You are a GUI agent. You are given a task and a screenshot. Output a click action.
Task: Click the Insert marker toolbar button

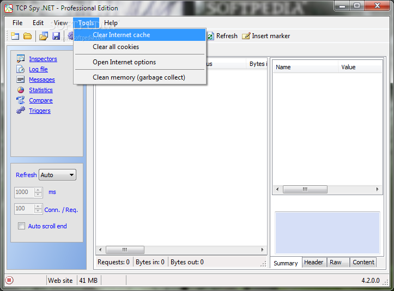tap(266, 36)
